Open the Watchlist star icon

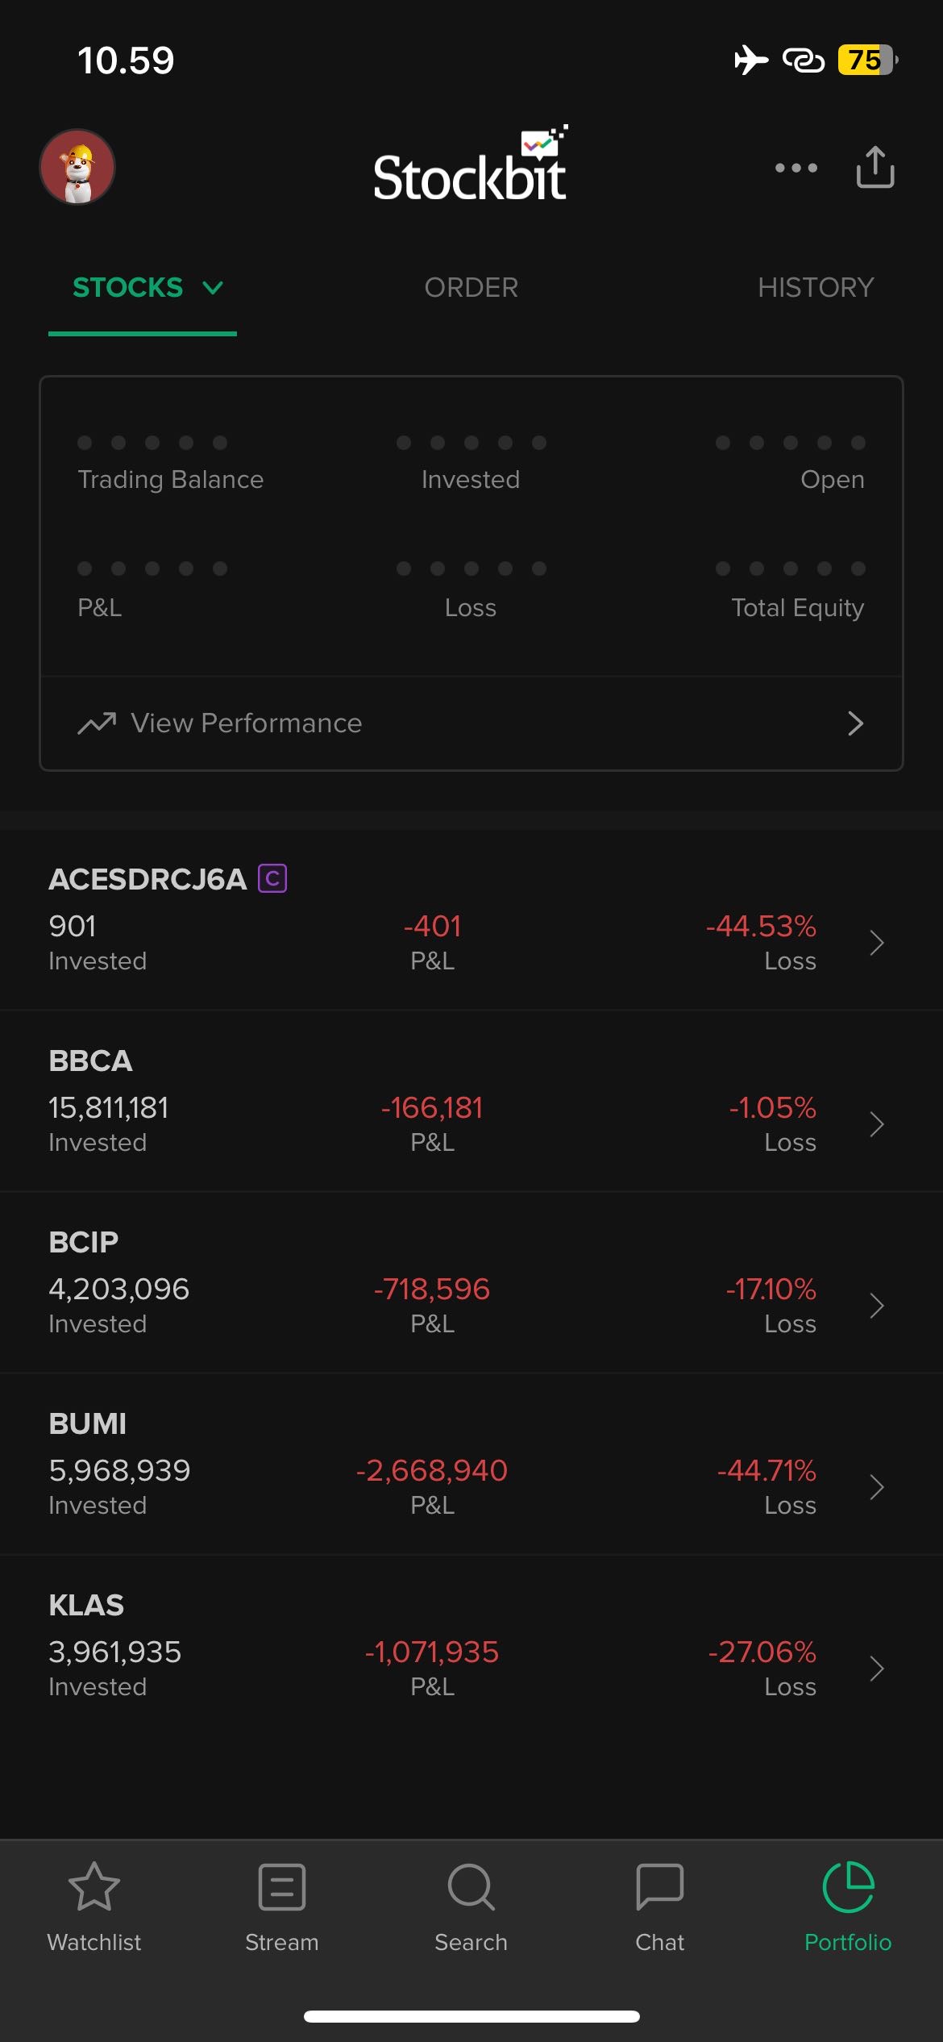pyautogui.click(x=94, y=1887)
